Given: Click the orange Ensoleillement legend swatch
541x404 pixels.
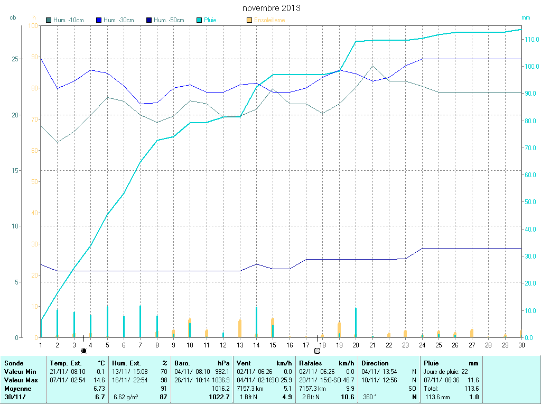Looking at the screenshot, I should (249, 20).
